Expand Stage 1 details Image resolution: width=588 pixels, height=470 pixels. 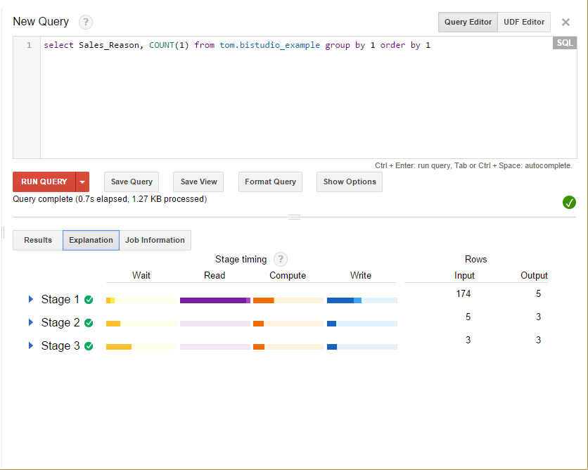[31, 299]
